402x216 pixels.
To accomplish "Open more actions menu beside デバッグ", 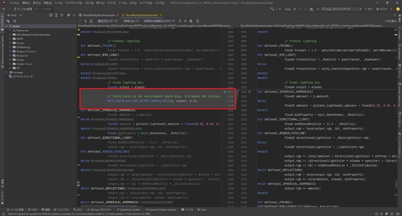I will (x=392, y=9).
